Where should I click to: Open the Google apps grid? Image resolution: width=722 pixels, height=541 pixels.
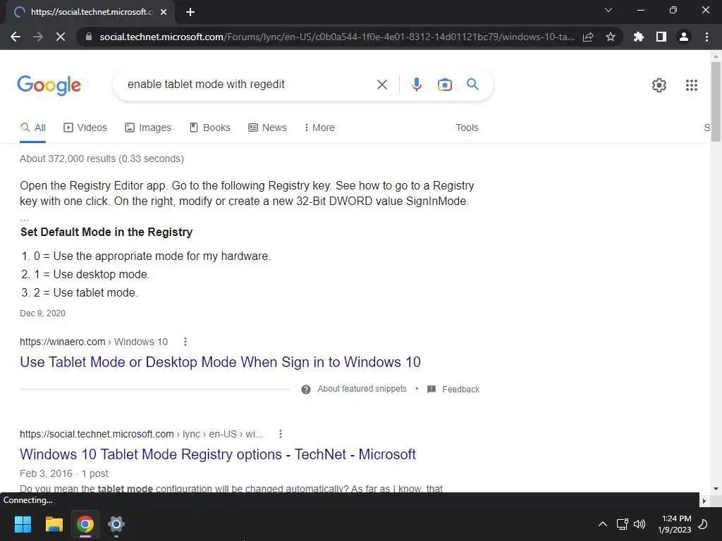[x=692, y=85]
